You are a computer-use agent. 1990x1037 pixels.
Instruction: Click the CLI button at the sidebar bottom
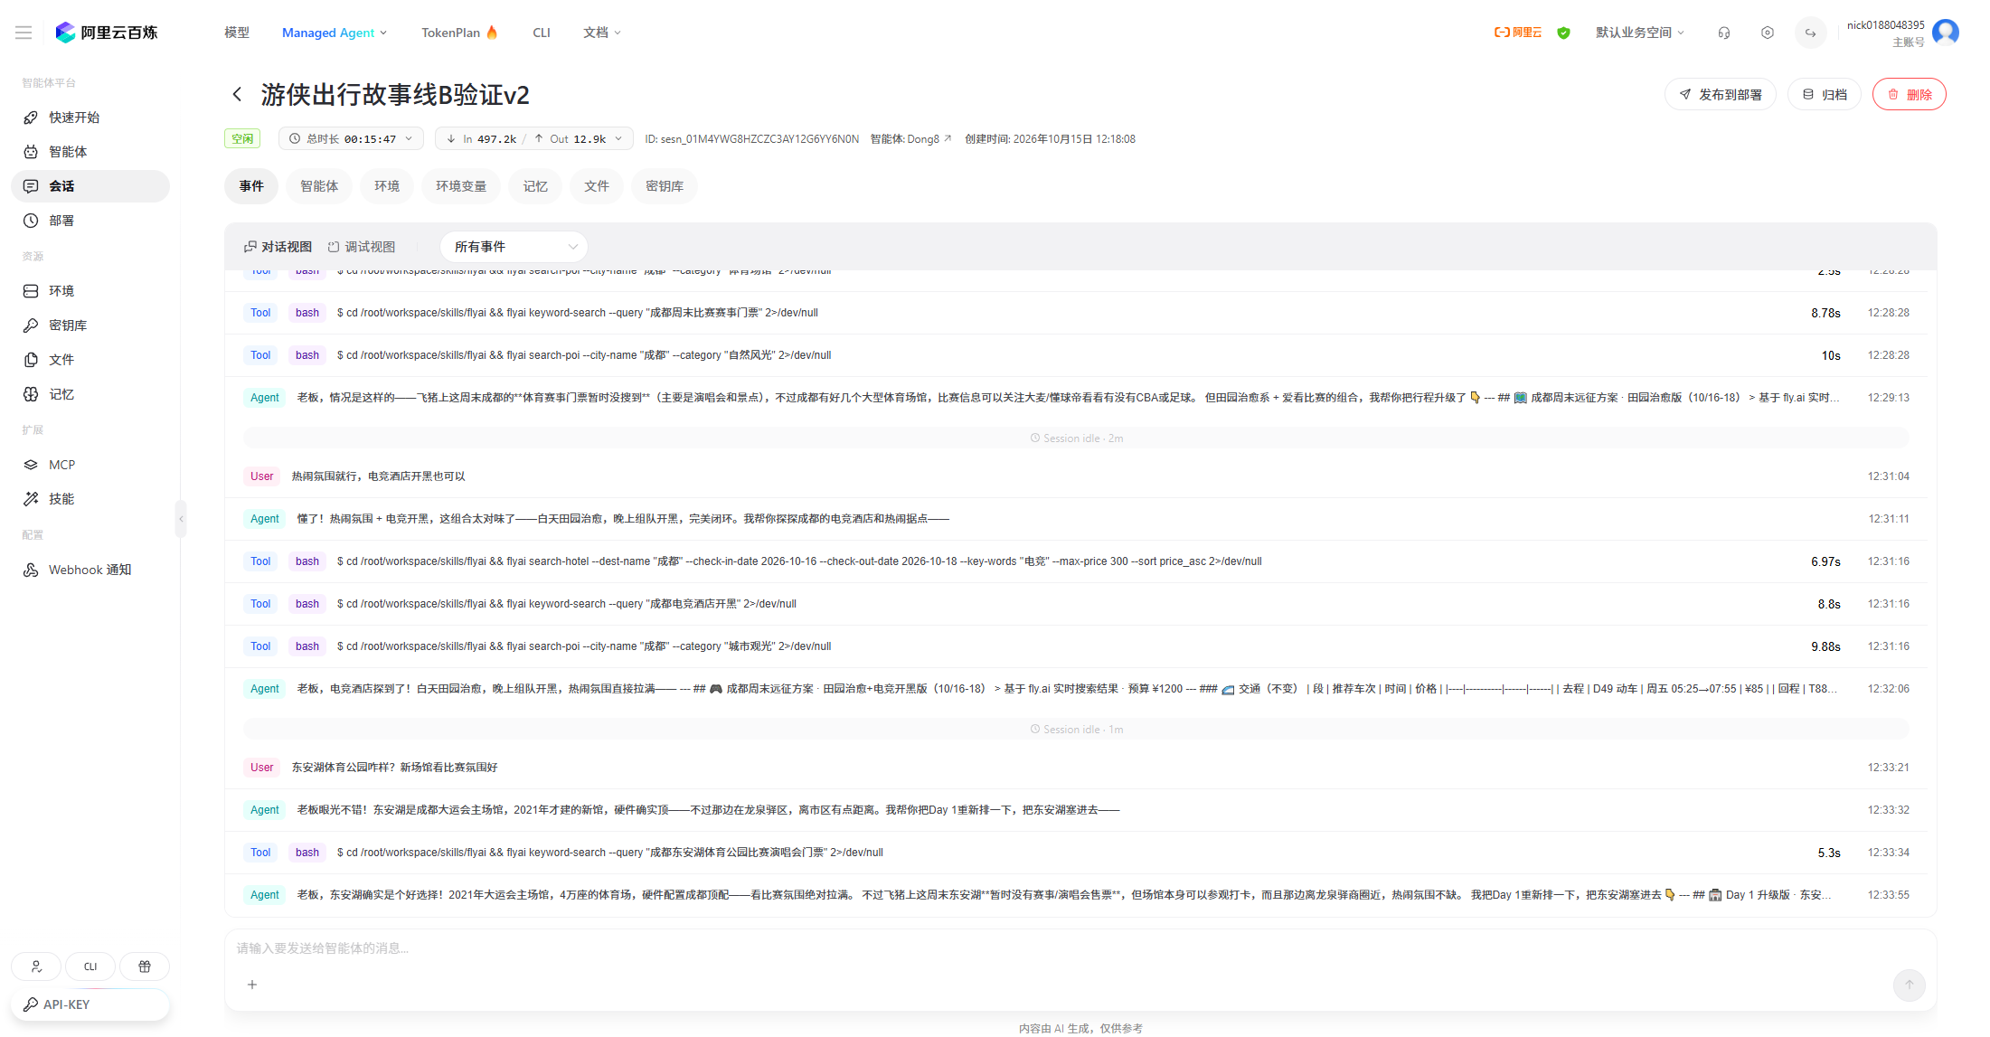90,966
